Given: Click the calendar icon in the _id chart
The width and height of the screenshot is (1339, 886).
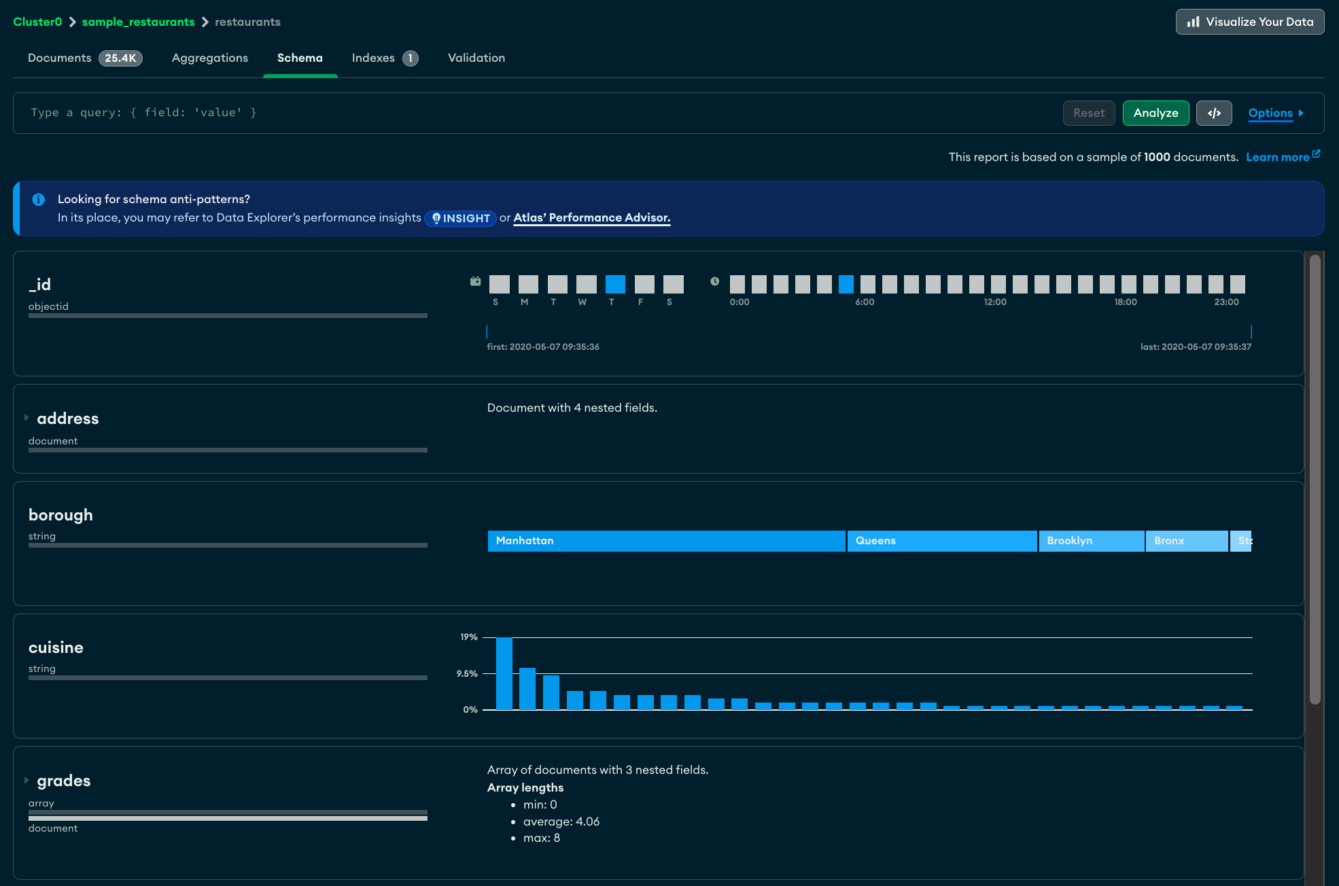Looking at the screenshot, I should (x=475, y=281).
